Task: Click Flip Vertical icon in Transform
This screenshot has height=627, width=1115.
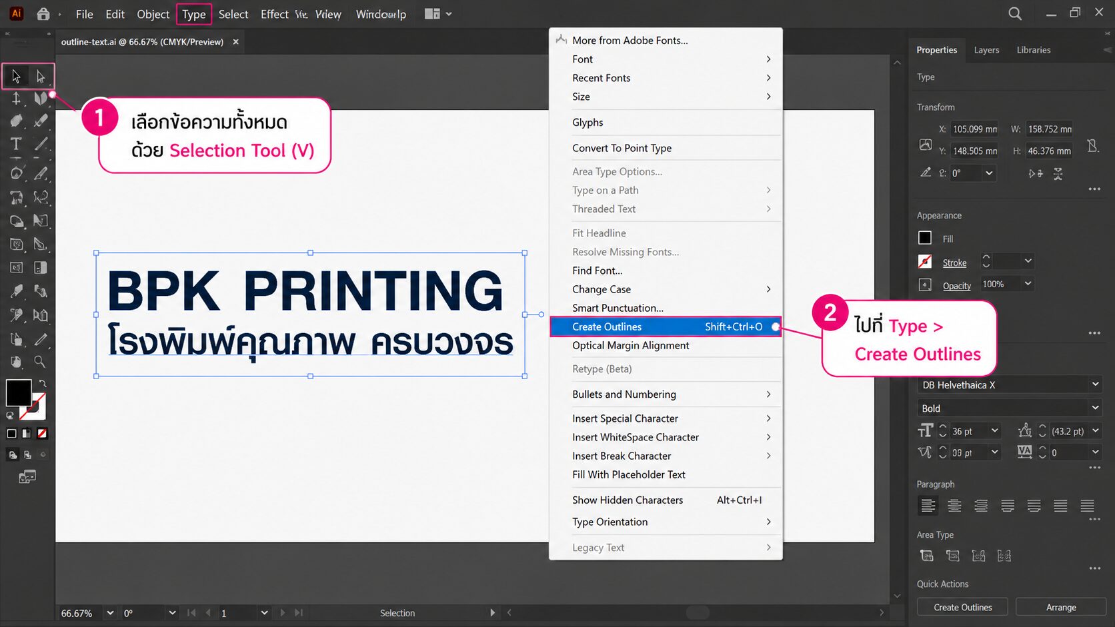Action: 1058,173
